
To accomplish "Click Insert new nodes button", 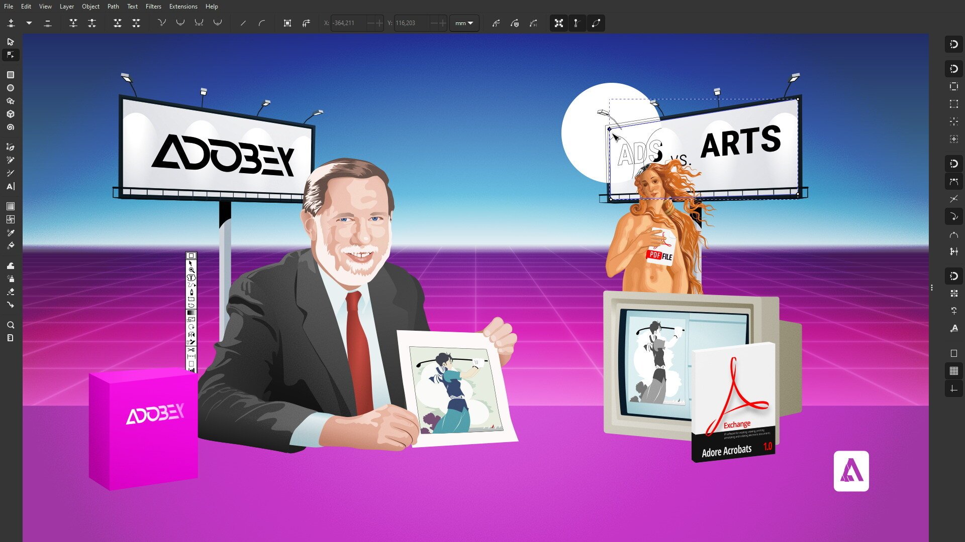I will pyautogui.click(x=11, y=23).
